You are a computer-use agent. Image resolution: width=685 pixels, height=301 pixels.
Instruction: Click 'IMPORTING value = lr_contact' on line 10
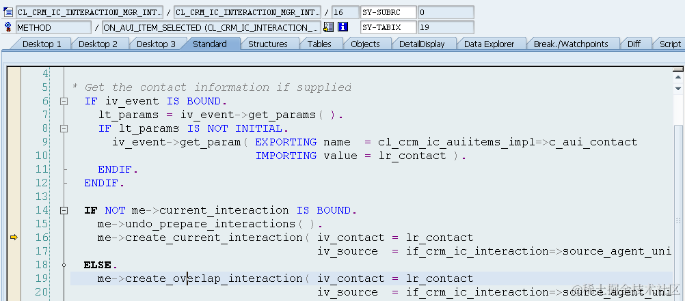tap(351, 156)
